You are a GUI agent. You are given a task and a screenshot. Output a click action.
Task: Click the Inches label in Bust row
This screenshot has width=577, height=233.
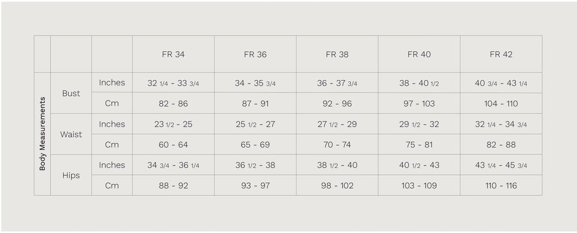tap(112, 83)
